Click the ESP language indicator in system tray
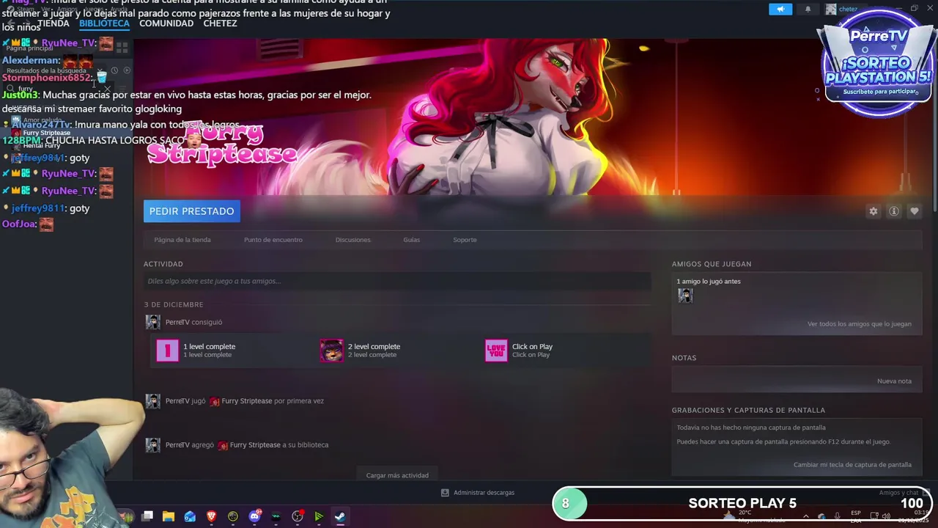Viewport: 938px width, 528px height. click(x=856, y=516)
